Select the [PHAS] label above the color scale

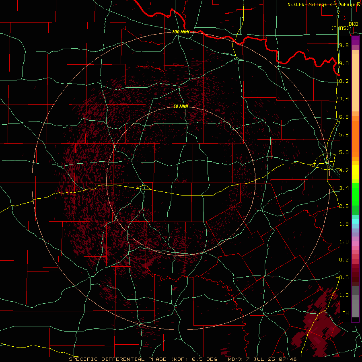click(340, 28)
